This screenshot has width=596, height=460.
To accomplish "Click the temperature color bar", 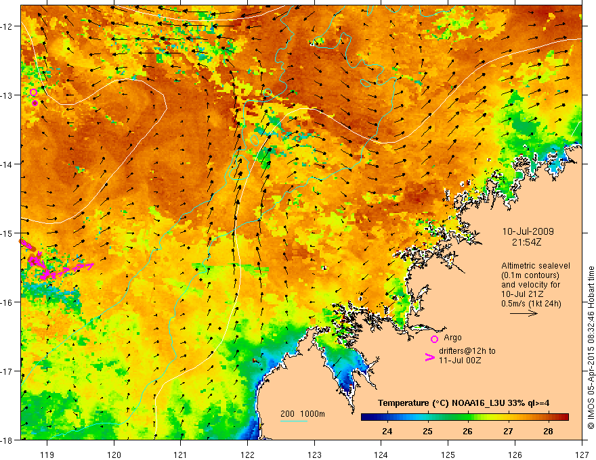I will coord(465,417).
